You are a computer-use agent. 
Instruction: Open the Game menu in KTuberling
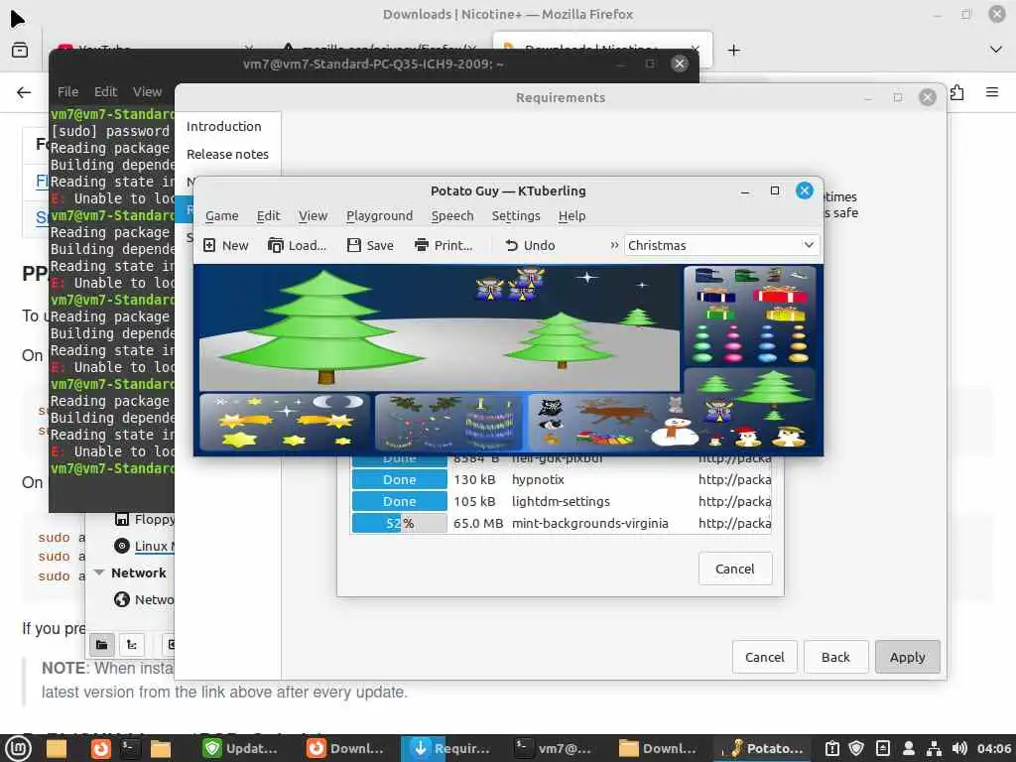point(221,215)
